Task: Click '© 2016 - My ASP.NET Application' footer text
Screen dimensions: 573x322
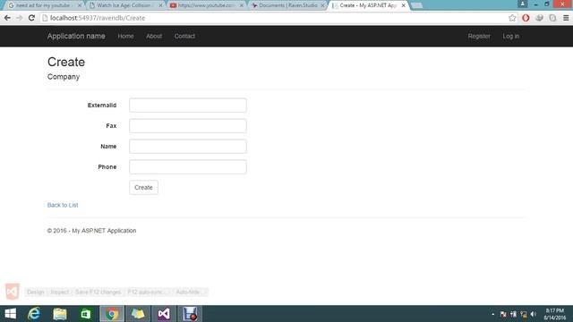Action: tap(91, 231)
